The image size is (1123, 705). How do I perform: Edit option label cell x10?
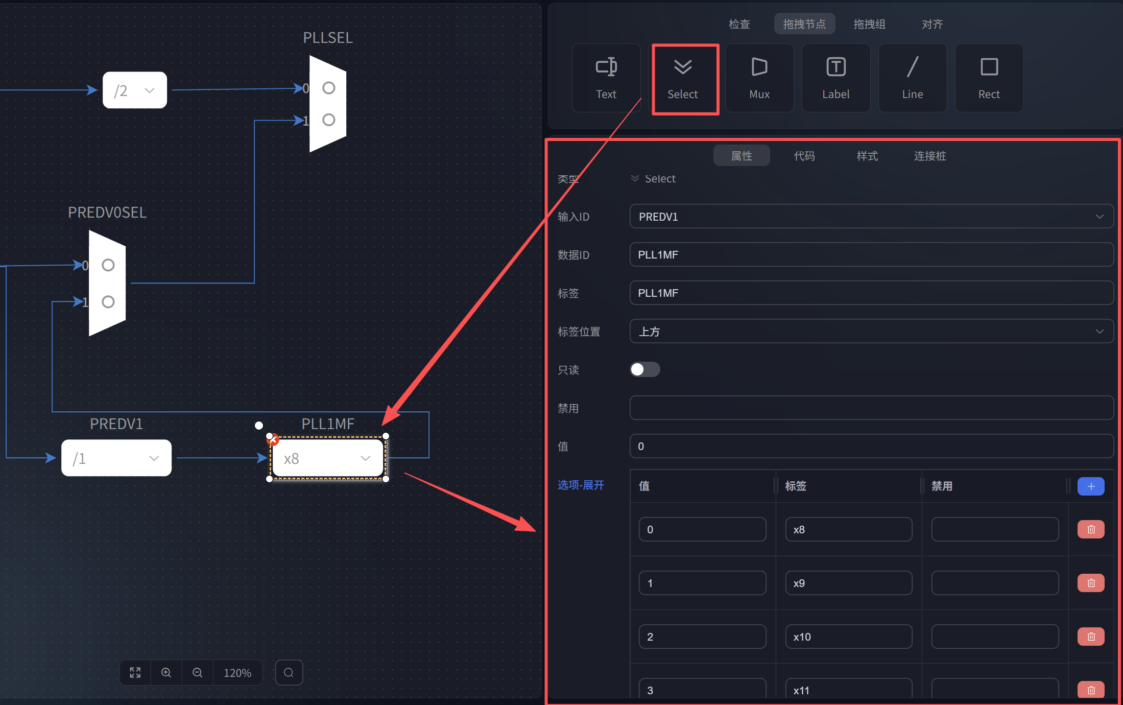849,637
